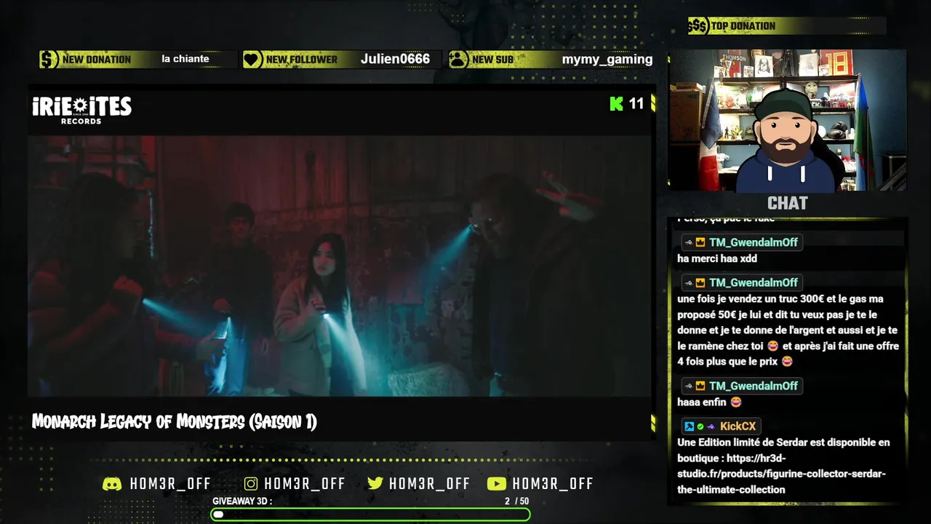The image size is (931, 524).
Task: Open KickCX username in chat
Action: click(x=738, y=426)
